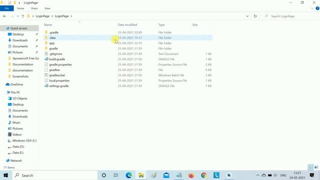Launch Microsoft Edge from taskbar
Image resolution: width=320 pixels, height=180 pixels.
pyautogui.click(x=128, y=175)
